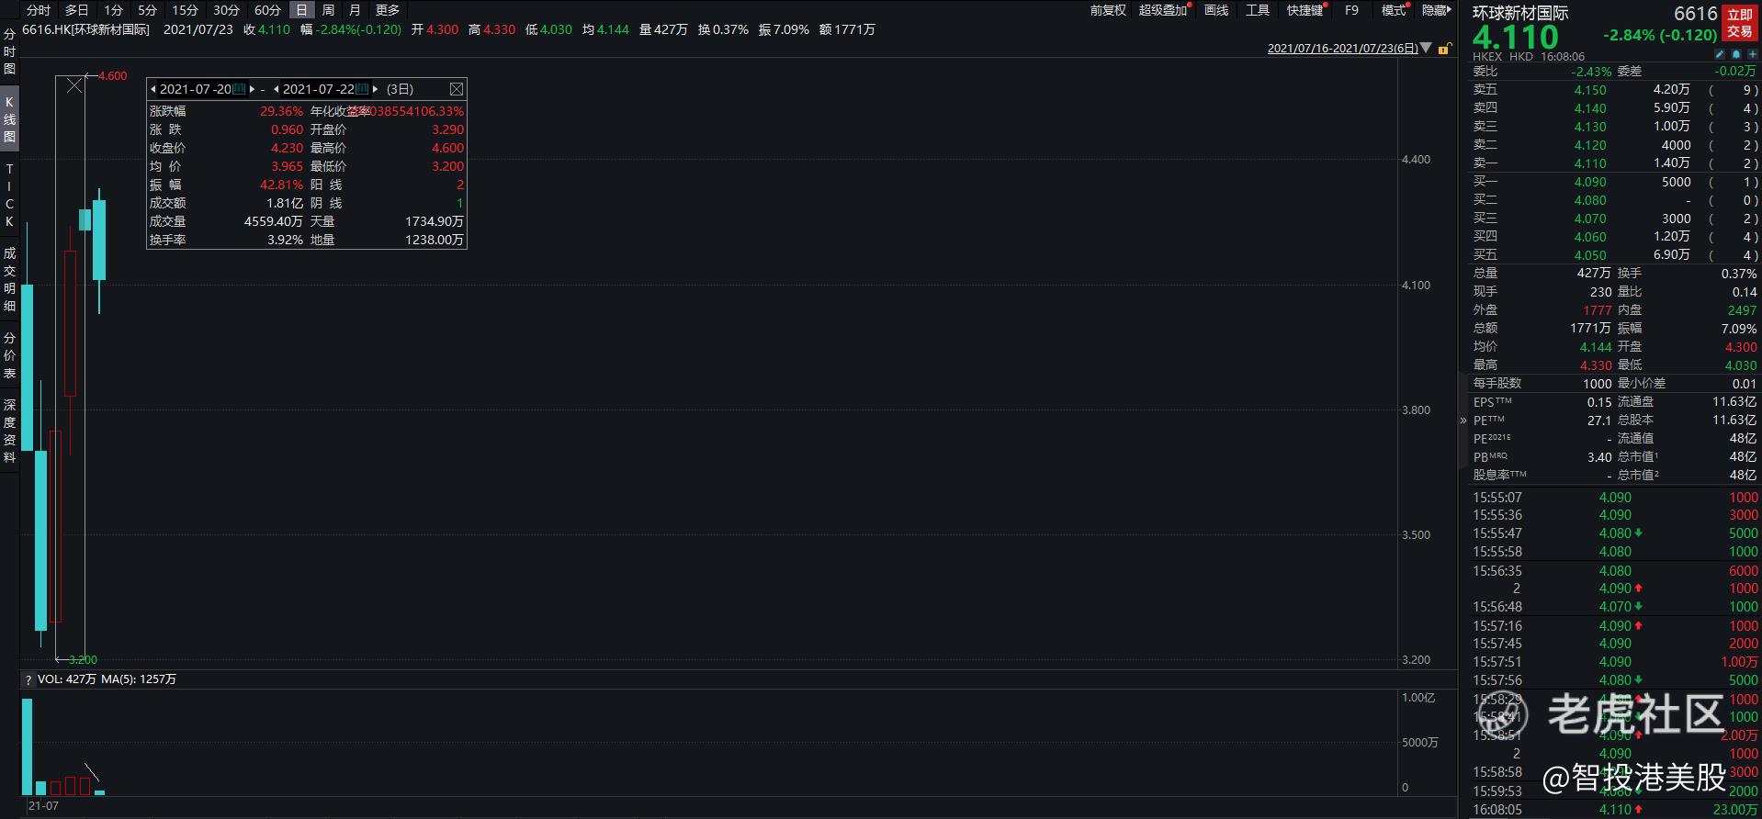Select the 5分 period
Image resolution: width=1762 pixels, height=819 pixels.
(147, 10)
